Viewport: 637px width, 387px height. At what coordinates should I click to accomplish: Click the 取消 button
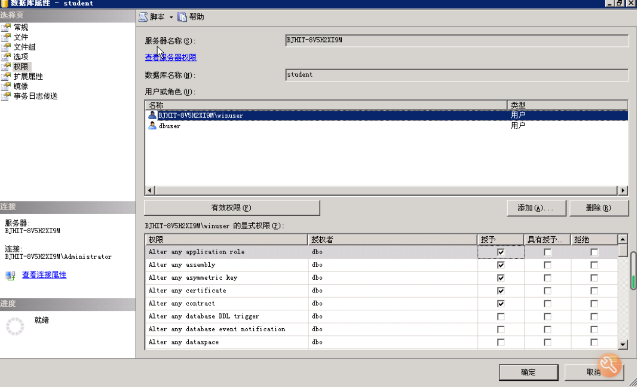pos(594,372)
